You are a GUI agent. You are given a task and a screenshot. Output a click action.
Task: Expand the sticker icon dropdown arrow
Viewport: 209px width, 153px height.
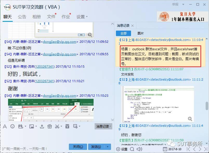[x=25, y=126]
